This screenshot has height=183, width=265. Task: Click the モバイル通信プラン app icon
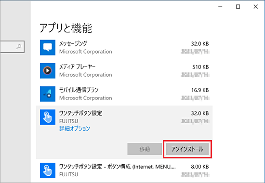[x=48, y=94]
